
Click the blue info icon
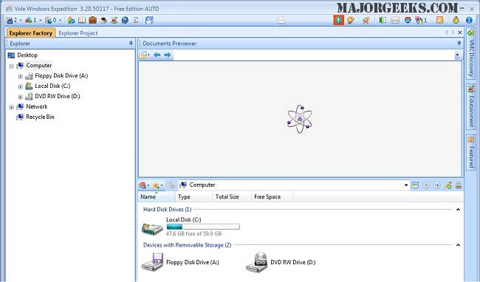pyautogui.click(x=469, y=20)
